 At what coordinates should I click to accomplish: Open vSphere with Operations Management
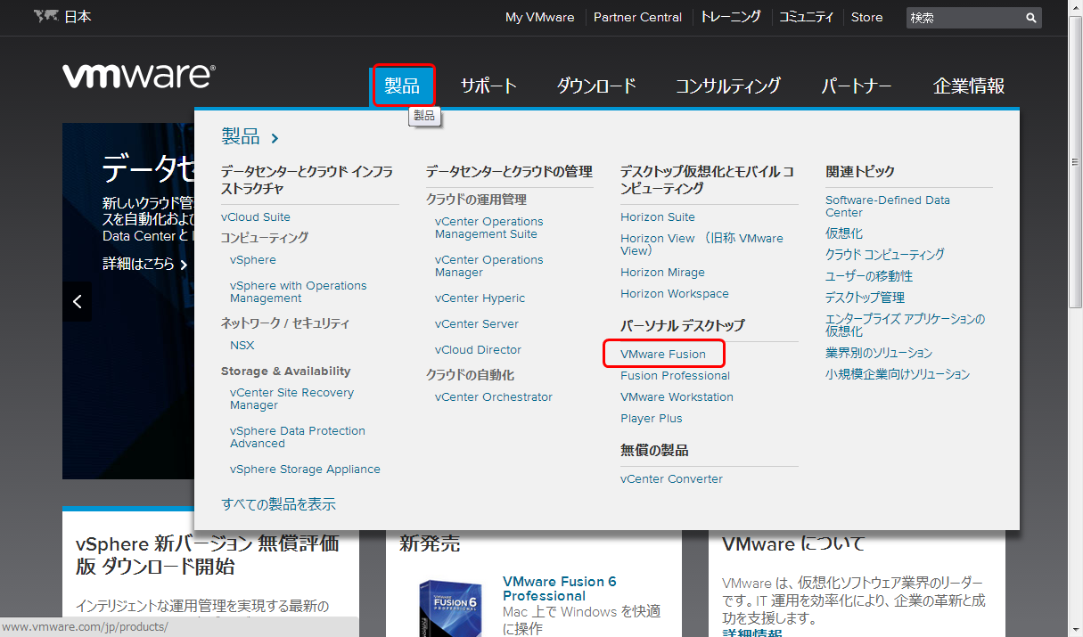point(299,292)
